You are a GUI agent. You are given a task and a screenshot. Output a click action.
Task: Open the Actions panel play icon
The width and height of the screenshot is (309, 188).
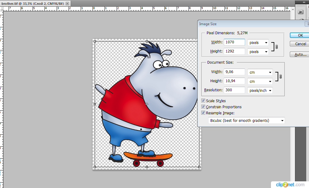click(x=300, y=12)
